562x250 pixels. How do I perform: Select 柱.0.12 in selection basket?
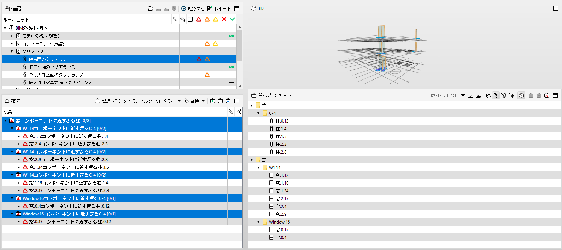click(x=405, y=121)
